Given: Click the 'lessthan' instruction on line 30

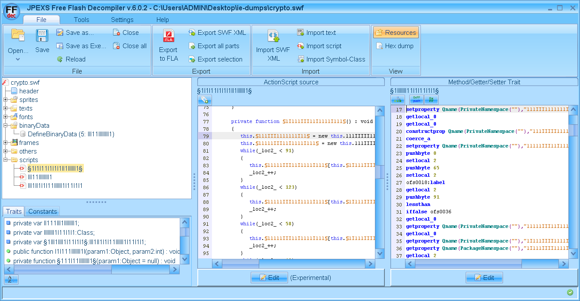Looking at the screenshot, I should [418, 204].
